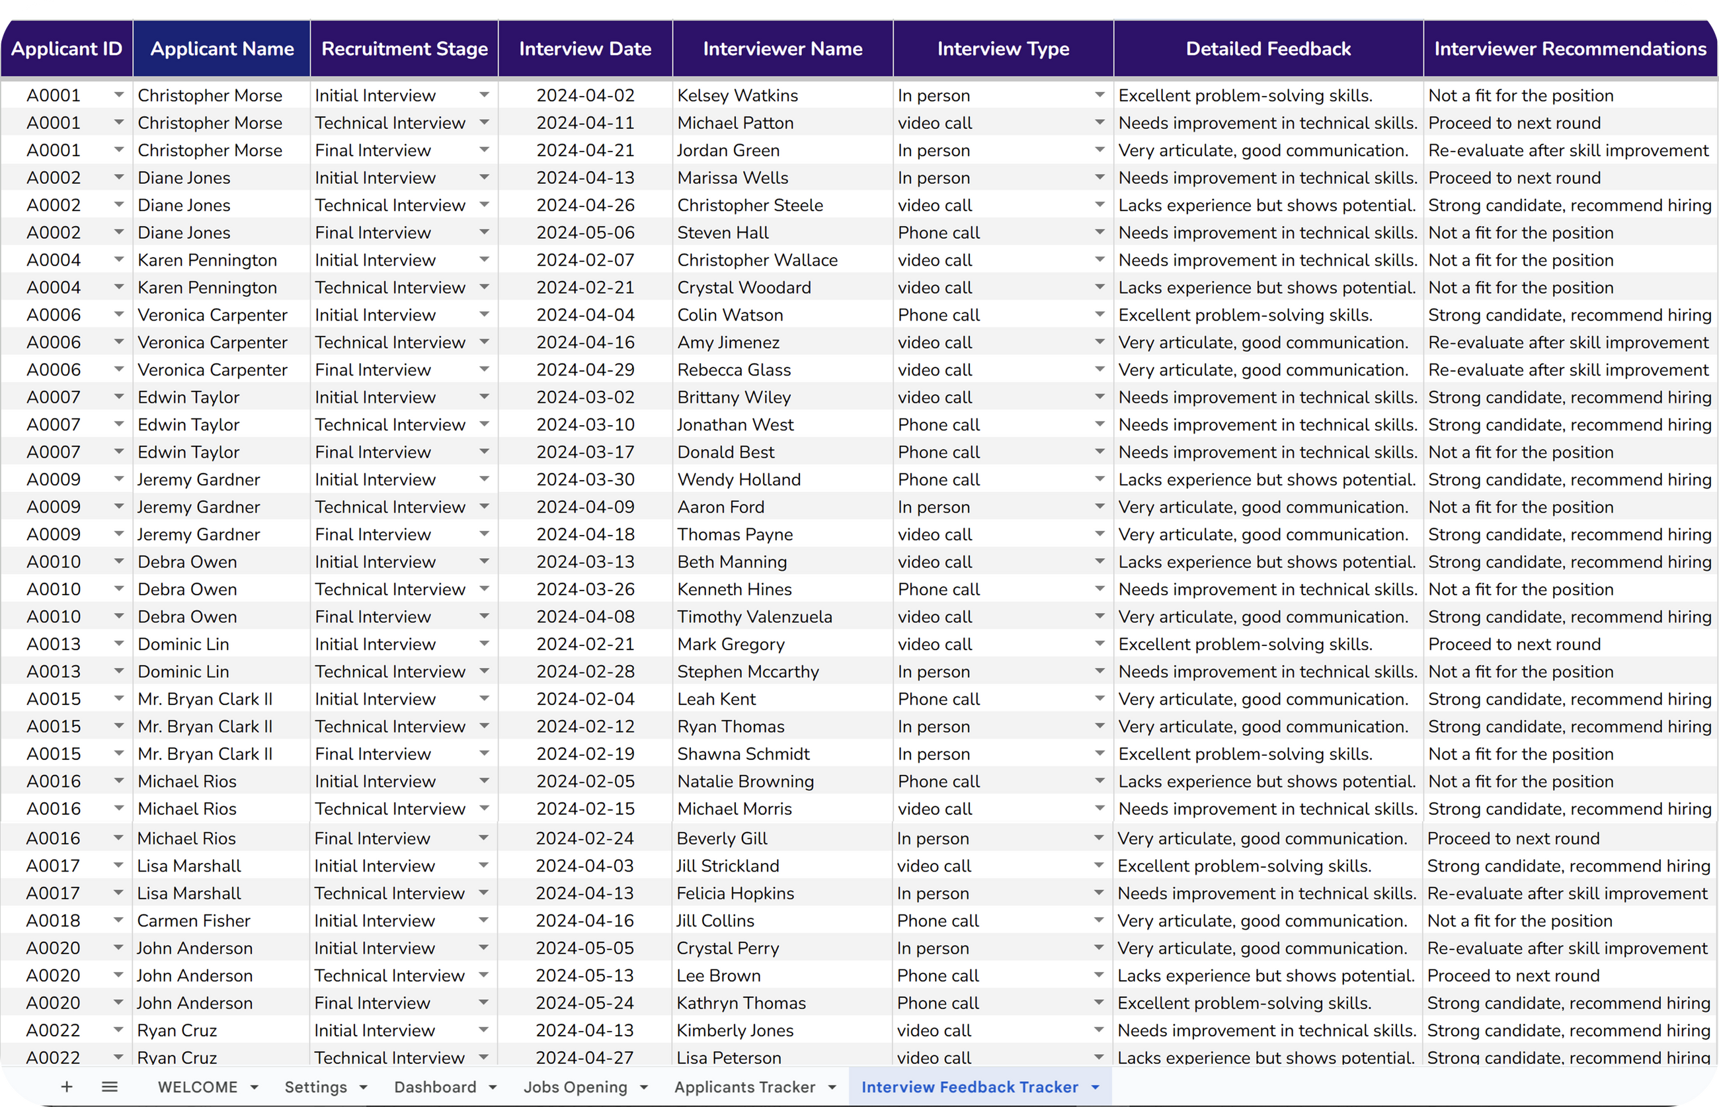
Task: Select feedback cell in Jill Strickland row
Action: pos(1268,866)
